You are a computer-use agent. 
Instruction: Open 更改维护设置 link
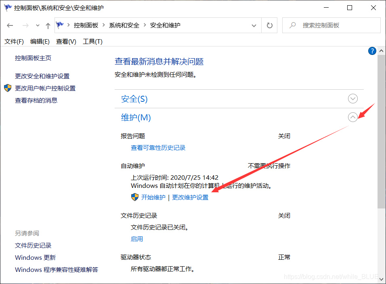click(190, 197)
